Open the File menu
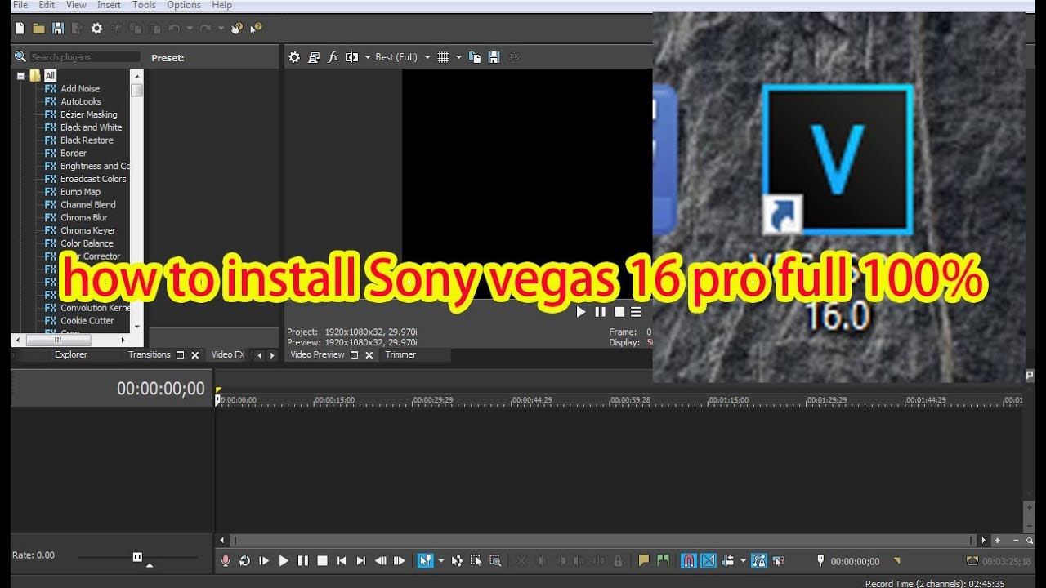This screenshot has width=1046, height=588. coord(20,5)
